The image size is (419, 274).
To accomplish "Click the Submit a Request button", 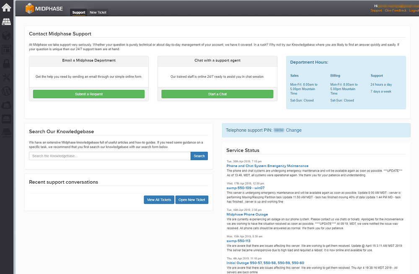I will pyautogui.click(x=89, y=94).
